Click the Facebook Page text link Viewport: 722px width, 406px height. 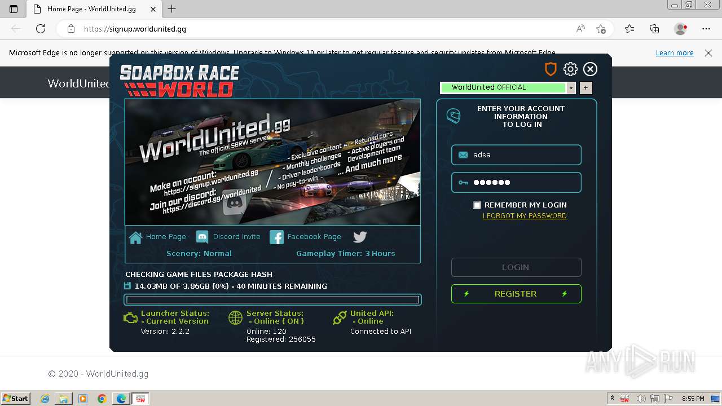tap(314, 237)
